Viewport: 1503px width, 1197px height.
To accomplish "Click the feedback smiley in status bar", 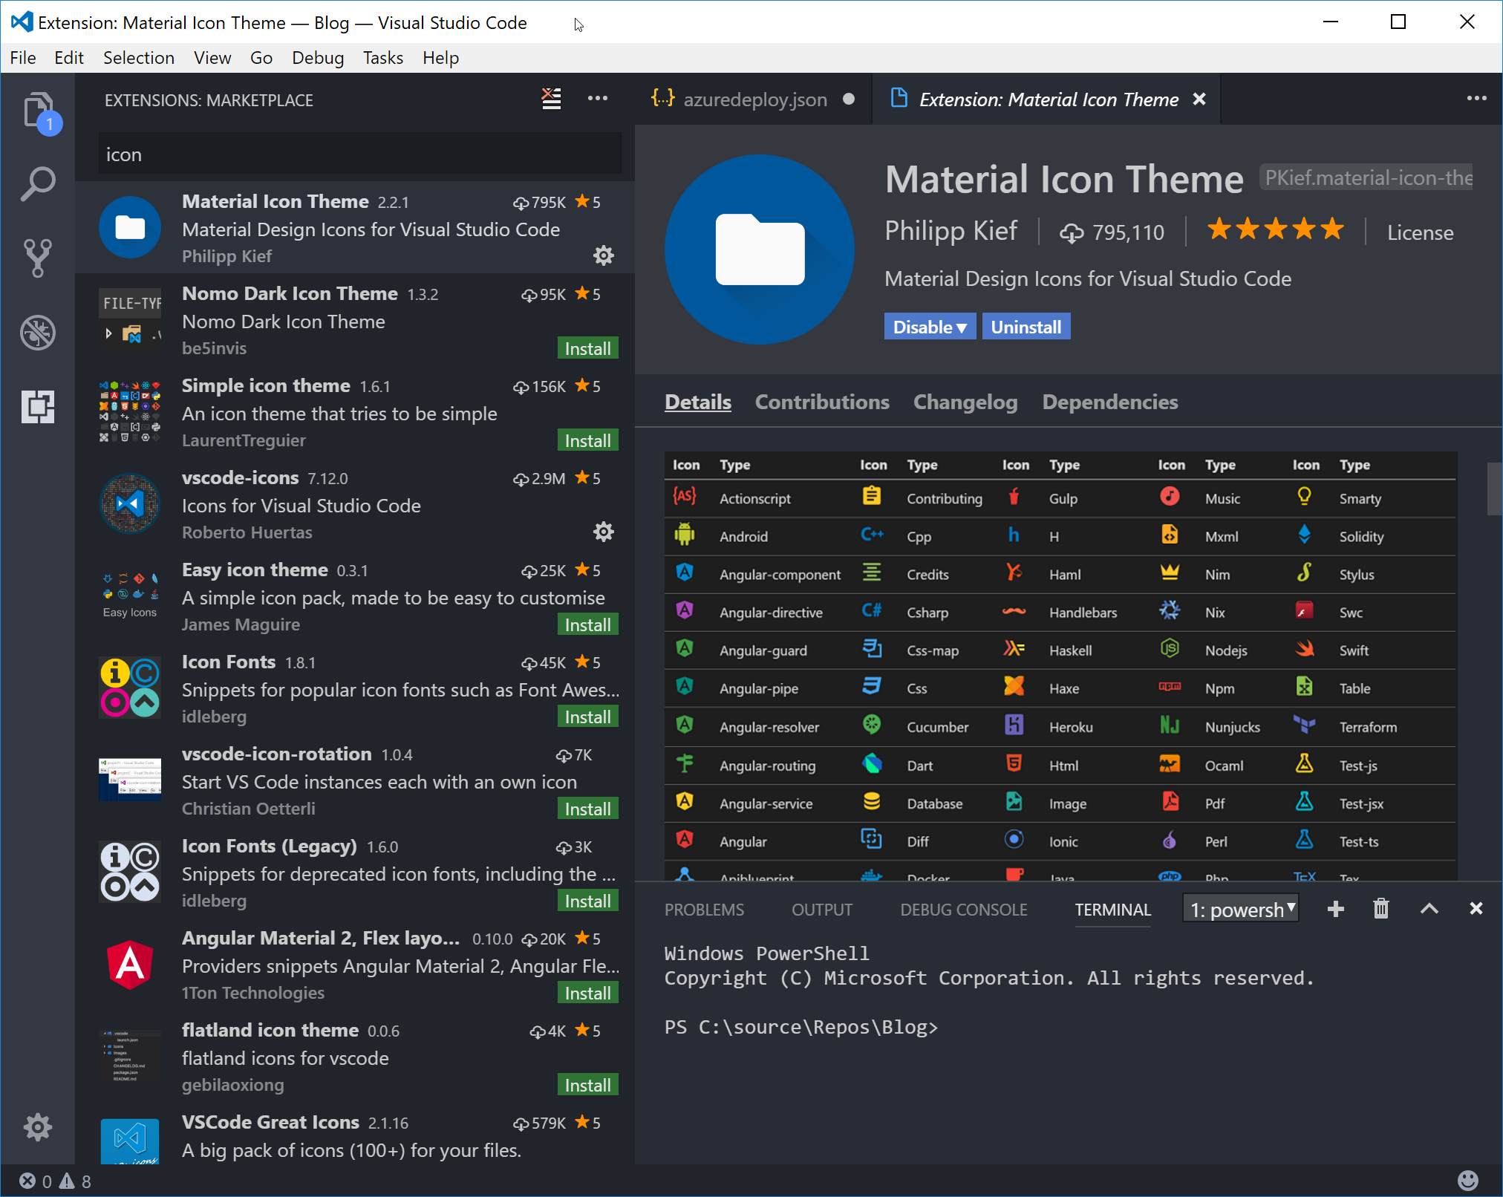I will (1467, 1180).
